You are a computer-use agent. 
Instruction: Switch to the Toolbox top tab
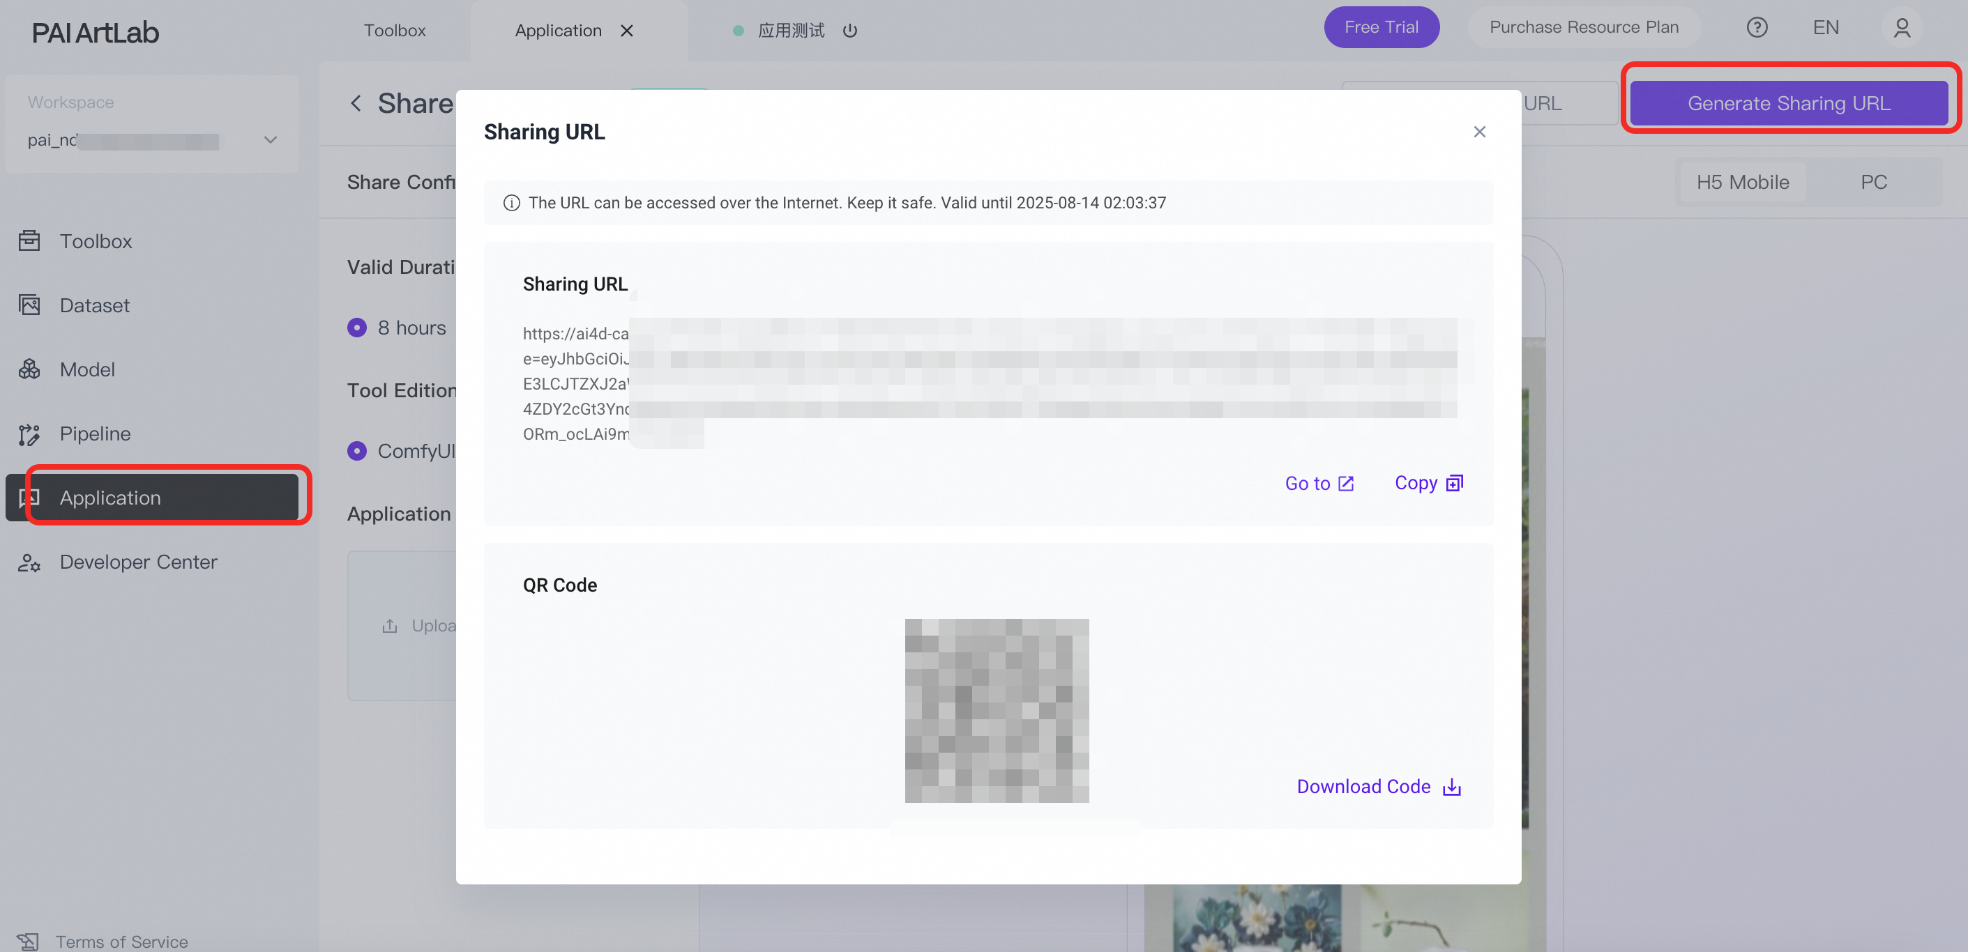(x=394, y=31)
